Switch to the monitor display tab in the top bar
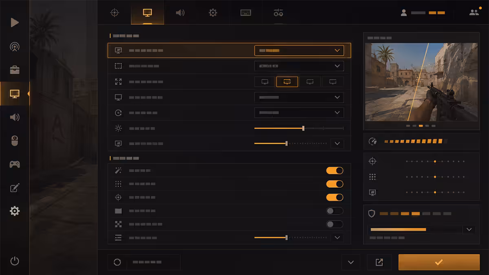 tap(148, 13)
